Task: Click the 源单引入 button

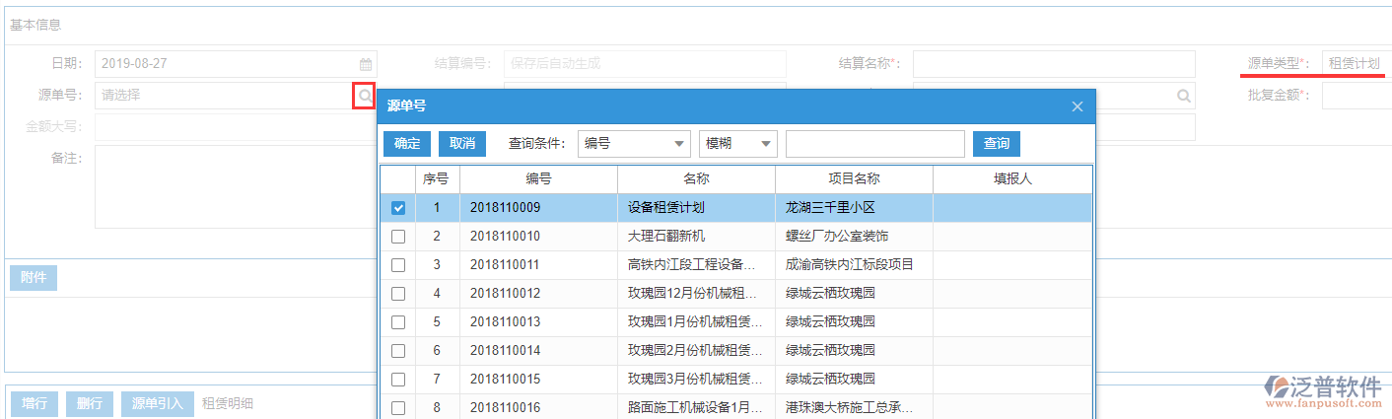Action: [158, 404]
